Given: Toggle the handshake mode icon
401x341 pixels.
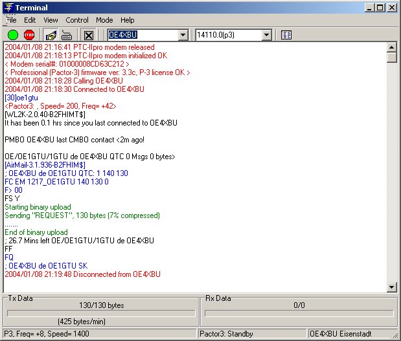Looking at the screenshot, I should pyautogui.click(x=51, y=35).
